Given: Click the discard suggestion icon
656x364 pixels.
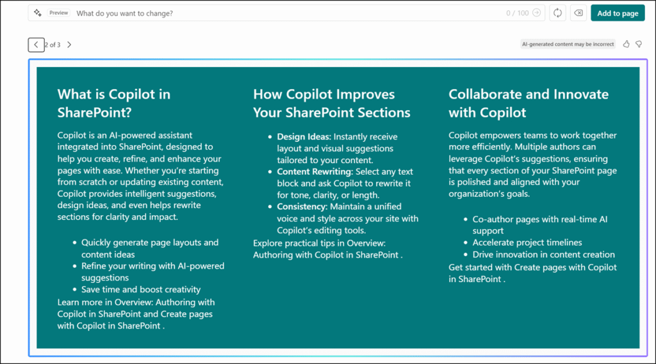Looking at the screenshot, I should pos(578,13).
